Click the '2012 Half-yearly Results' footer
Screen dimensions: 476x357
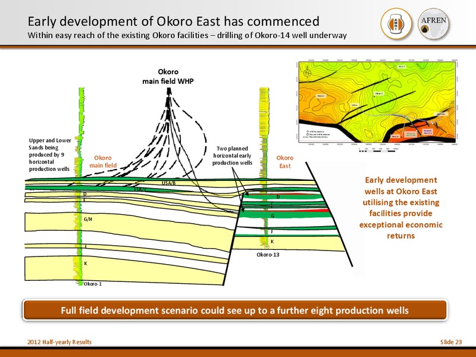pyautogui.click(x=59, y=342)
